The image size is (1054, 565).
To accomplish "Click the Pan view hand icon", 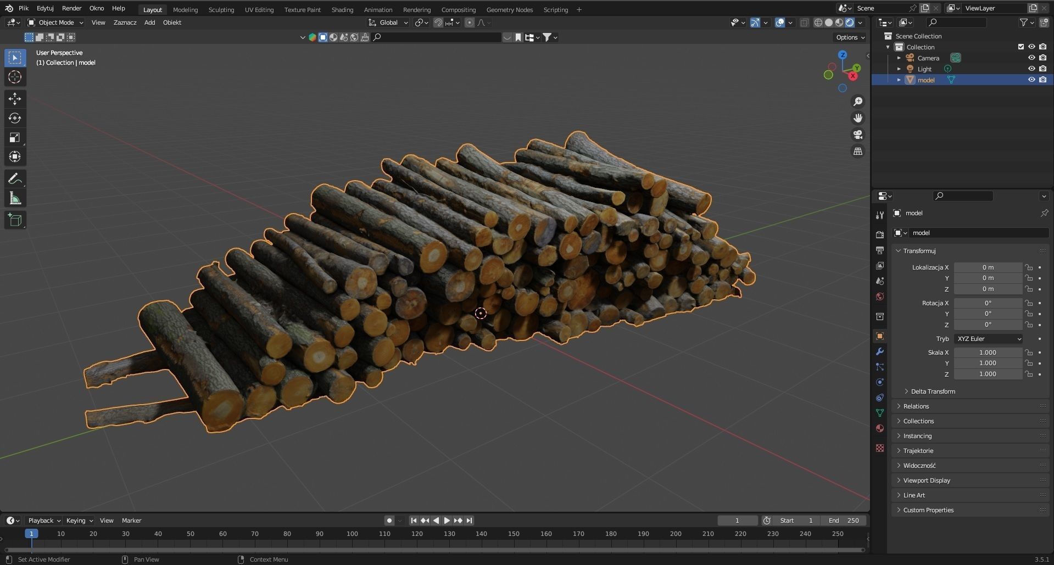I will point(857,118).
